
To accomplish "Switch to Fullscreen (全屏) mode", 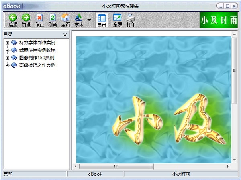I will tap(117, 18).
